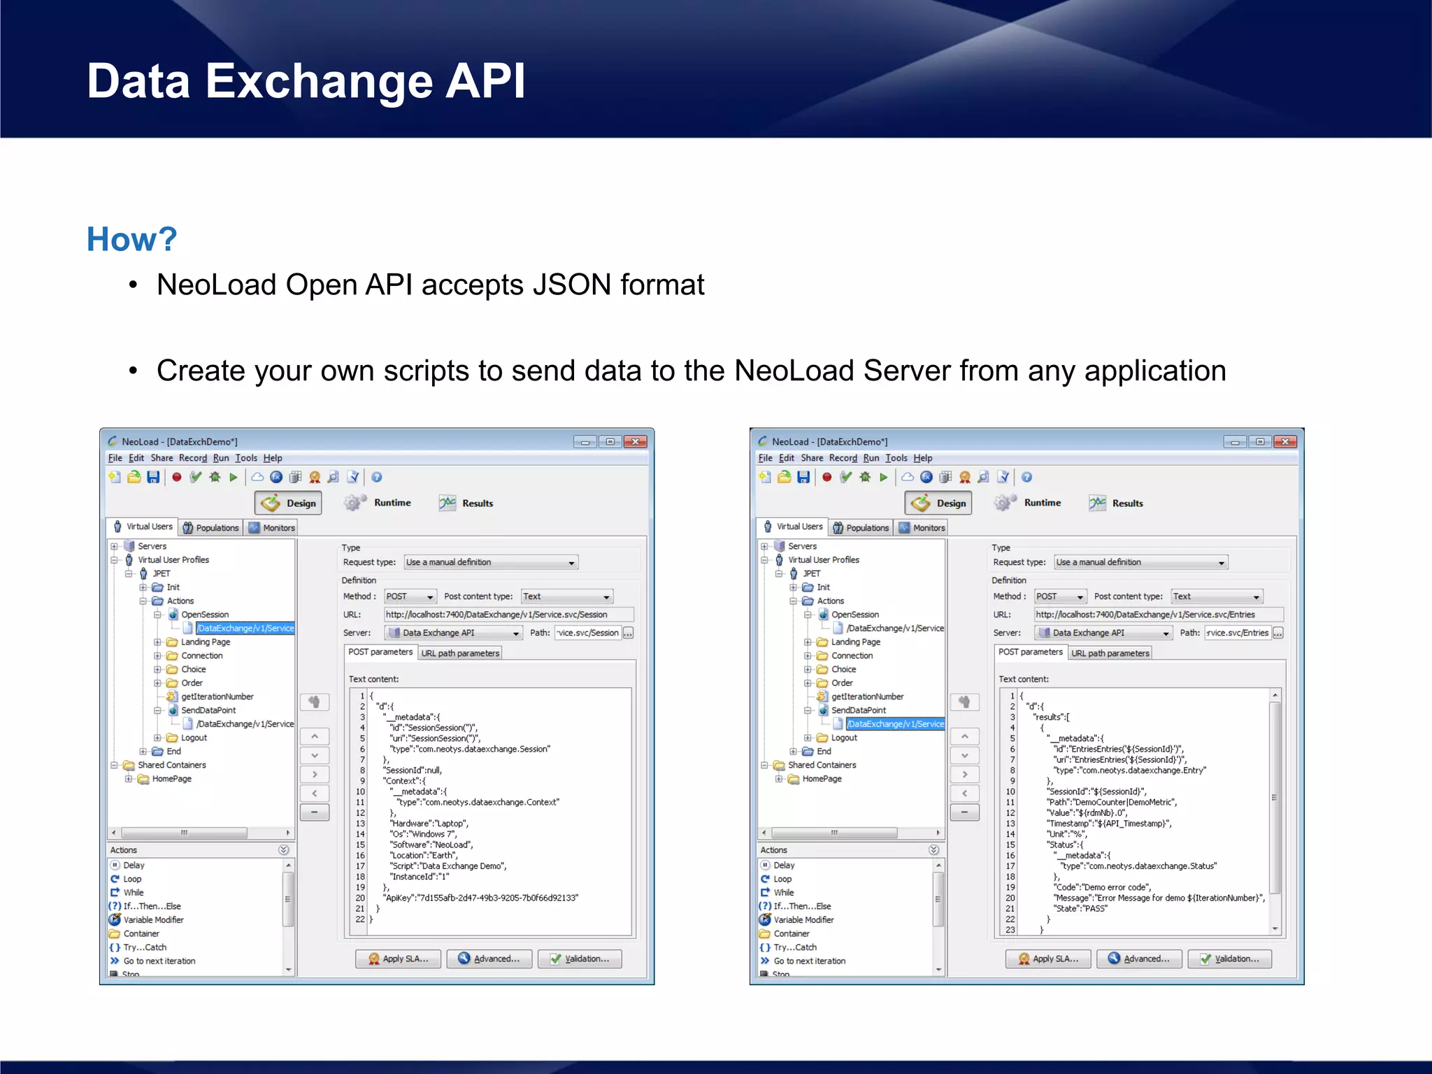Click Save floppy-disk icon in left NeoLoad window
1432x1074 pixels.
tap(153, 477)
